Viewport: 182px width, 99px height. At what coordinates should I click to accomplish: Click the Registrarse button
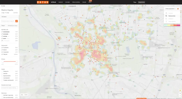tap(141, 2)
